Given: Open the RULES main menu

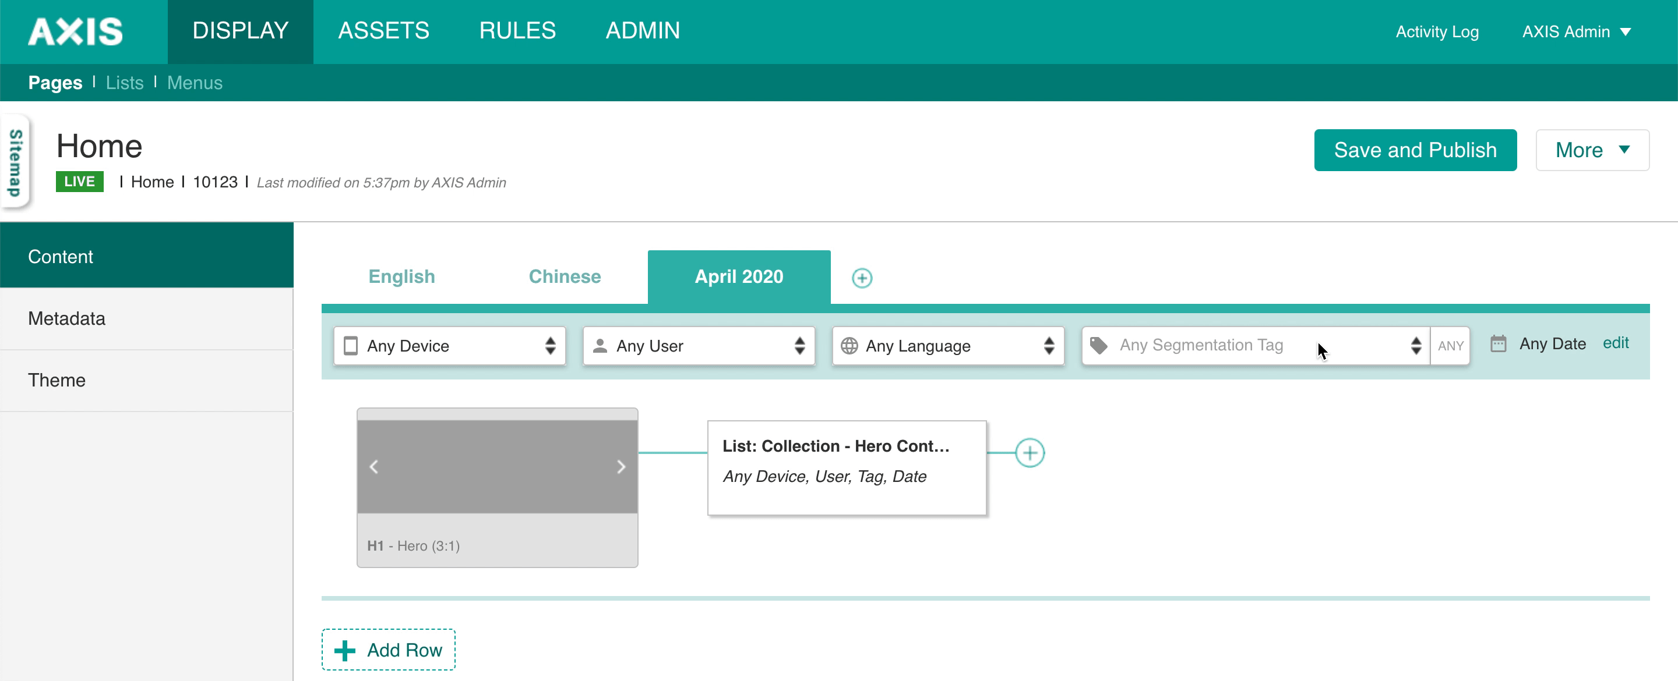Looking at the screenshot, I should click(517, 31).
